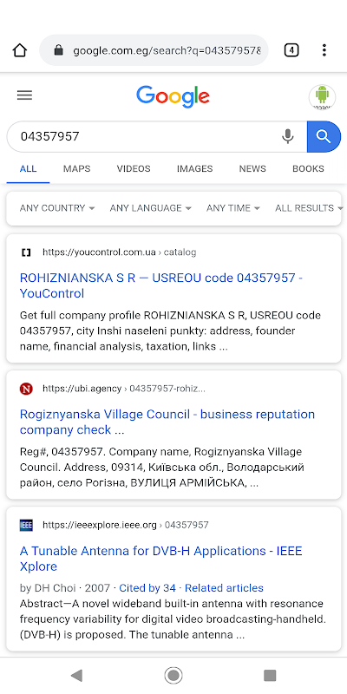Expand the ANY LANGUAGE filter dropdown
The width and height of the screenshot is (347, 694).
[150, 208]
